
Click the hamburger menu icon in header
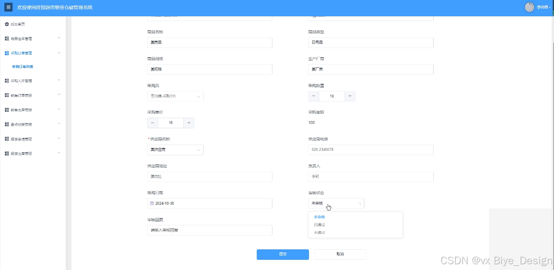(x=8, y=8)
